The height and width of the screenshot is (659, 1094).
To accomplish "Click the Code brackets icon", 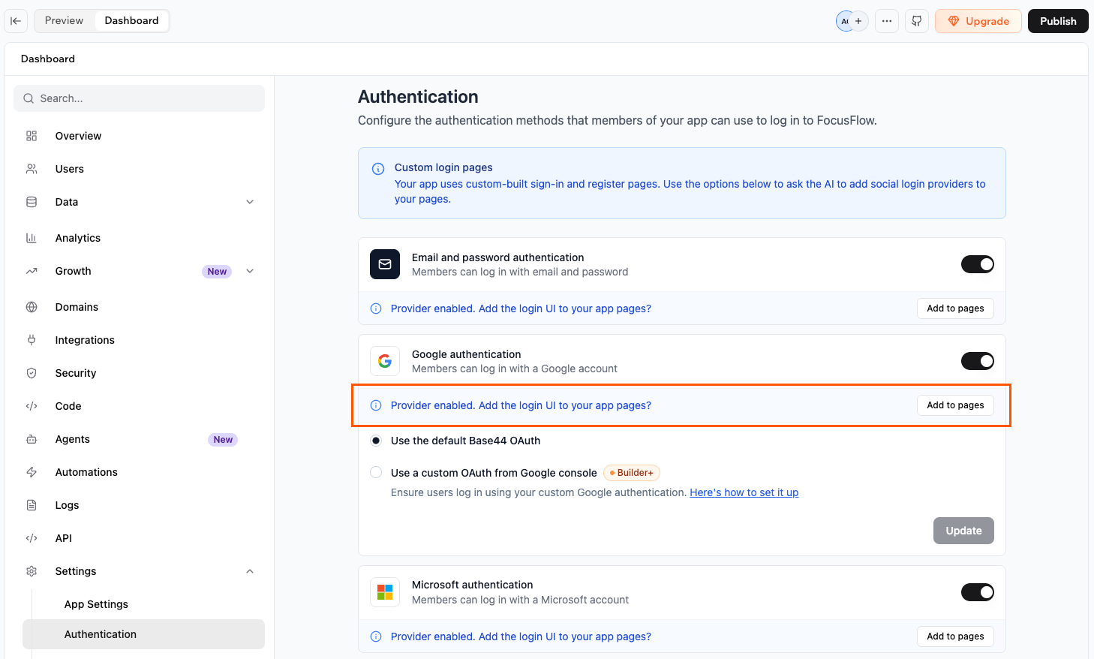I will 32,406.
